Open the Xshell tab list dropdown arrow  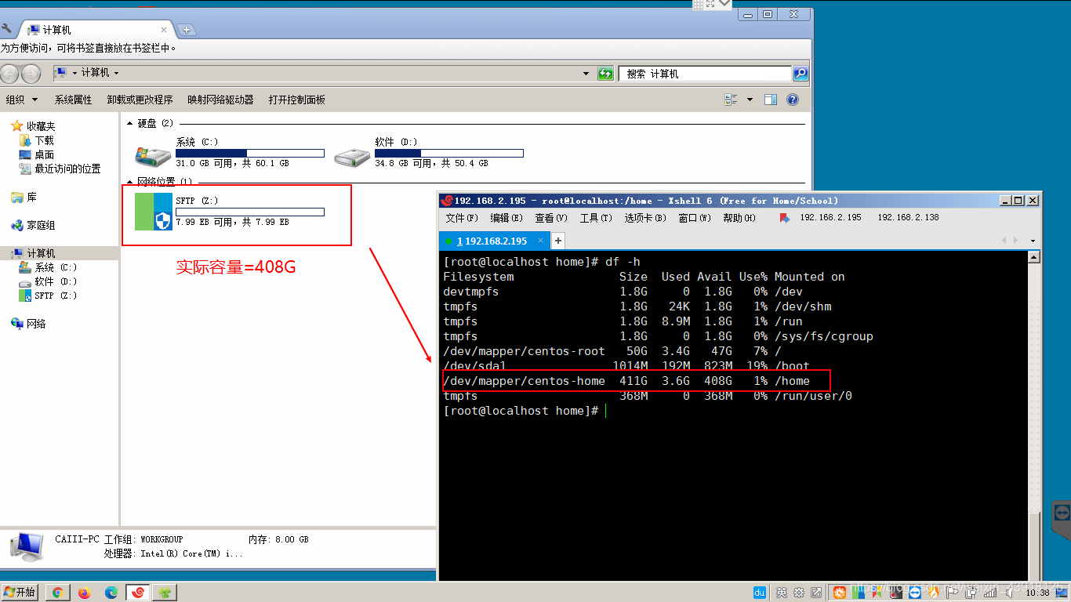(1033, 241)
